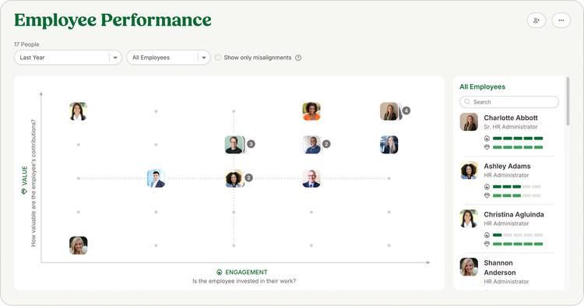Open the Last Year period dropdown

pyautogui.click(x=68, y=58)
